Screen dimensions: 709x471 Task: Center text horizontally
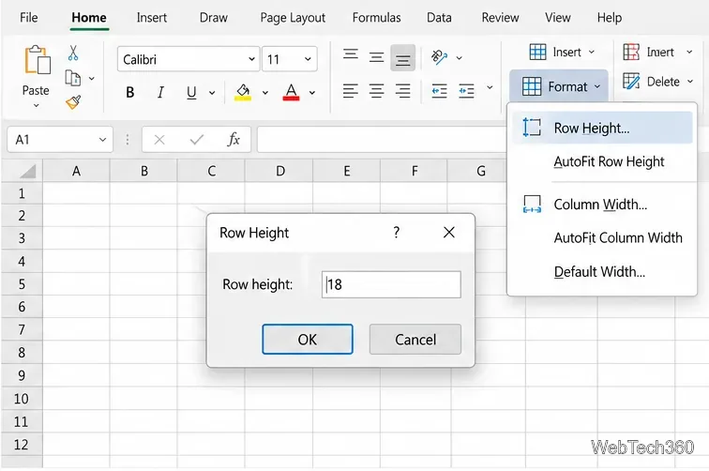(376, 91)
